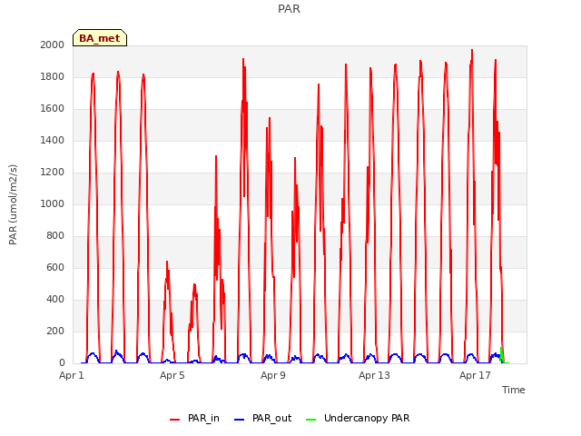The image size is (581, 436).
Task: Toggle the PAR_in legend entry
Action: click(x=194, y=418)
